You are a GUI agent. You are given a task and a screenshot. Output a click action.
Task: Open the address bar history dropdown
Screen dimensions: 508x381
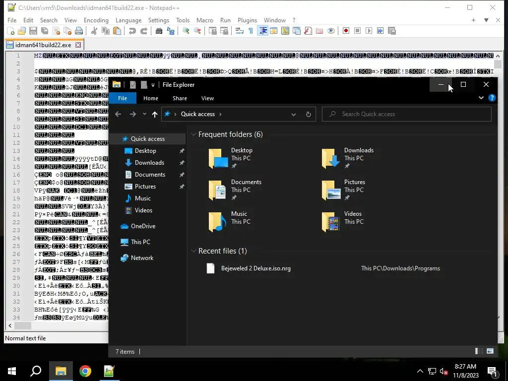coord(294,114)
